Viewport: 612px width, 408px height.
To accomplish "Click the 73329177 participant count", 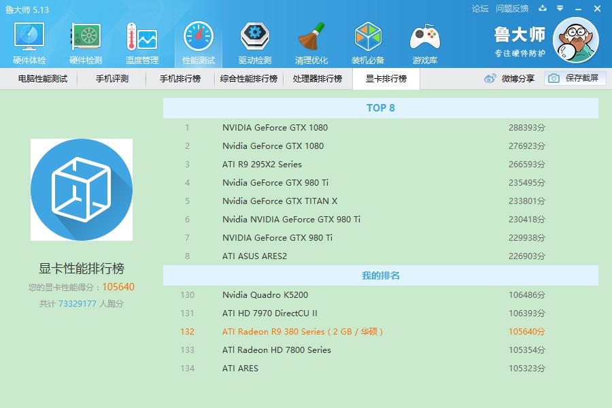I will (78, 304).
